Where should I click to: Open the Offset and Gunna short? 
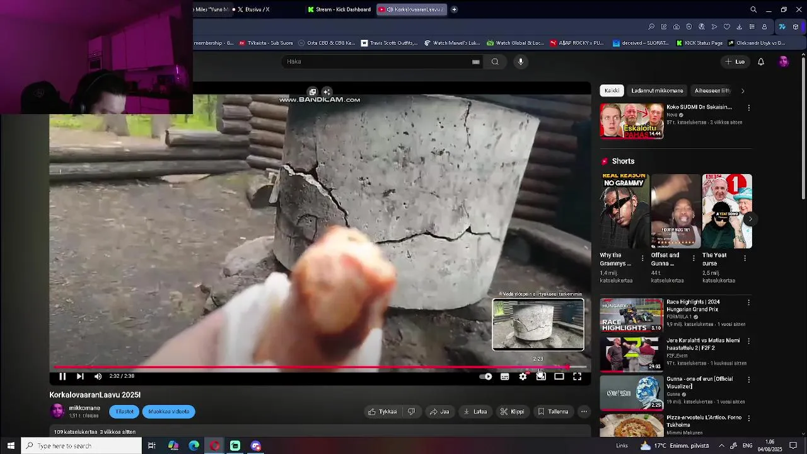point(675,211)
